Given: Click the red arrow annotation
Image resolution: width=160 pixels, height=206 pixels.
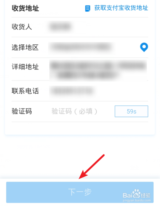Looking at the screenshot, I should [x=92, y=167].
